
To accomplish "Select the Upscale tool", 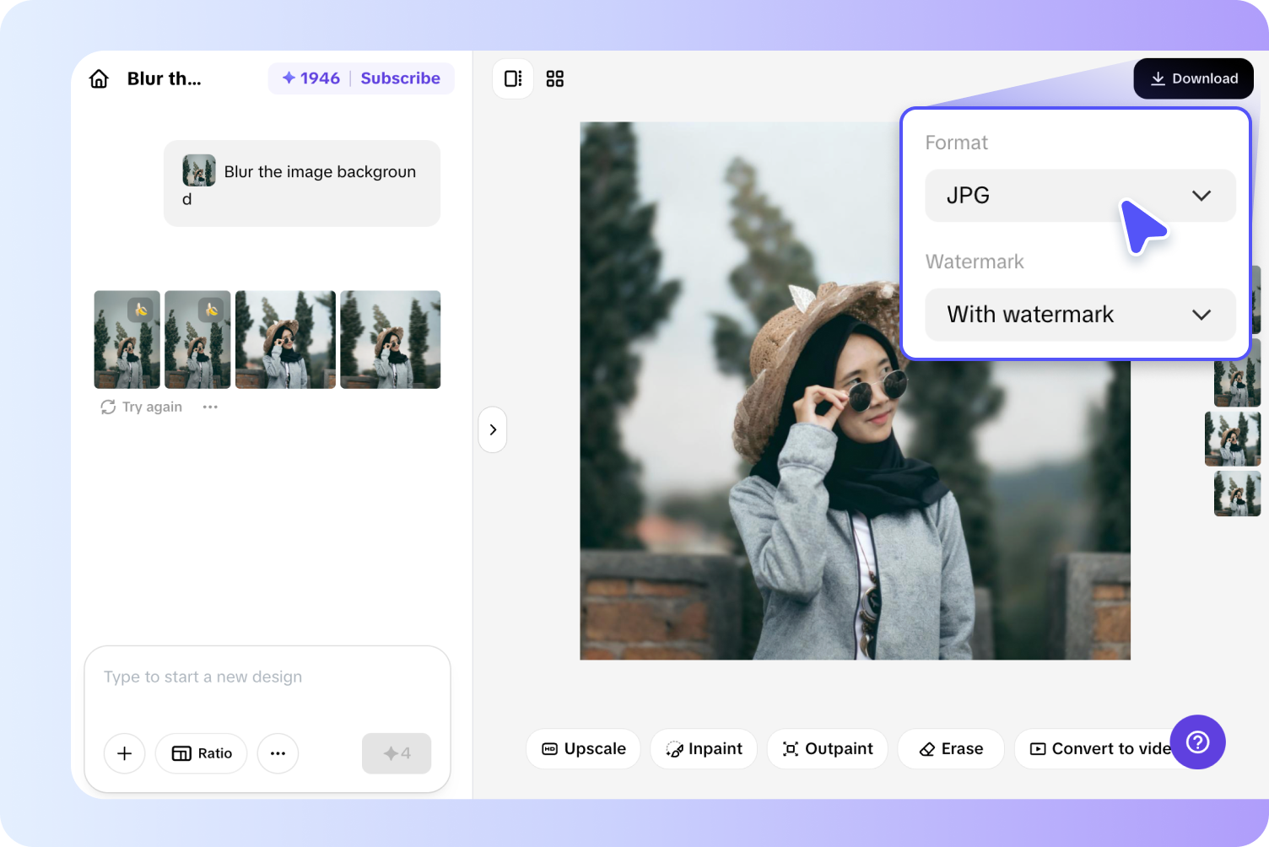I will pos(583,748).
